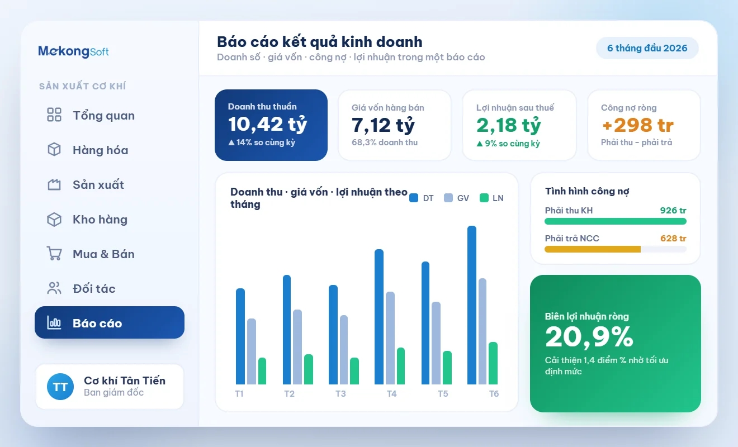This screenshot has width=738, height=447.
Task: Click the Sản xuất factory icon
Action: point(54,184)
